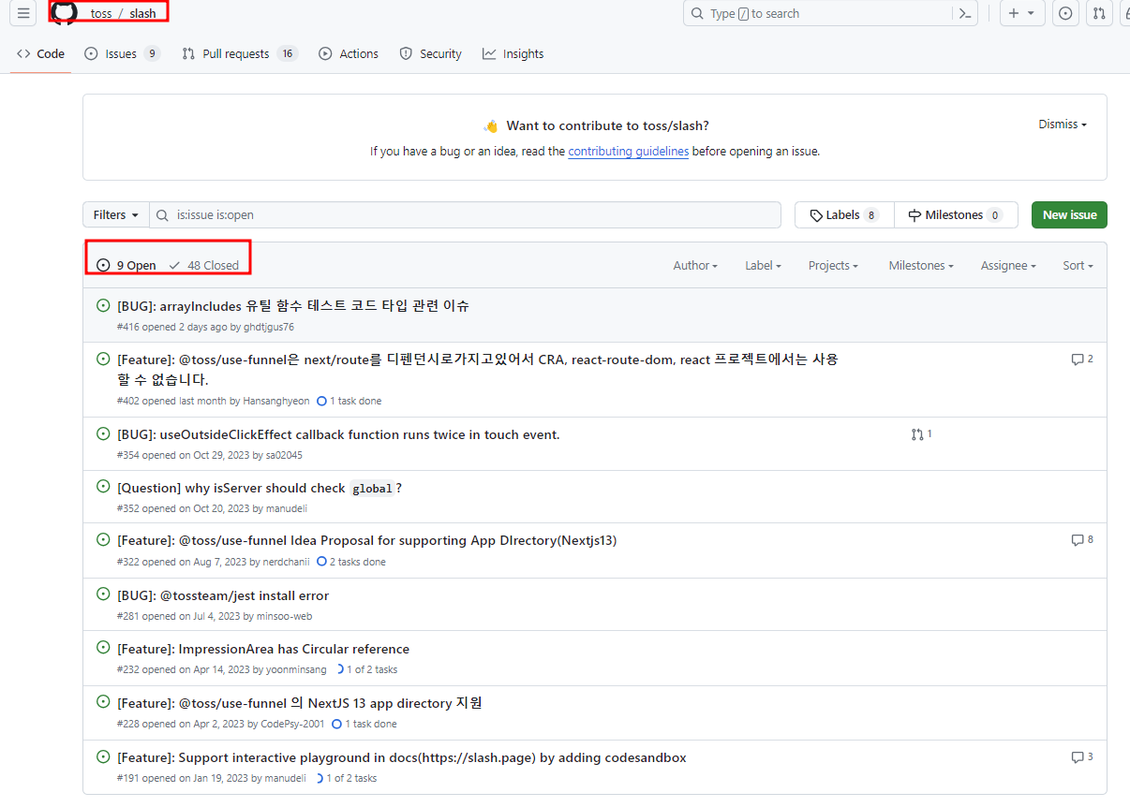
Task: Open author sa02045 profile link
Action: click(284, 455)
